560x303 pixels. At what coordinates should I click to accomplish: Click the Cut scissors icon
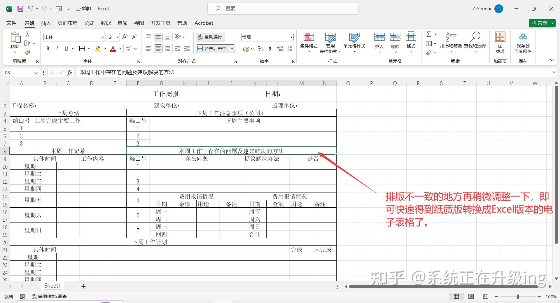click(x=27, y=34)
